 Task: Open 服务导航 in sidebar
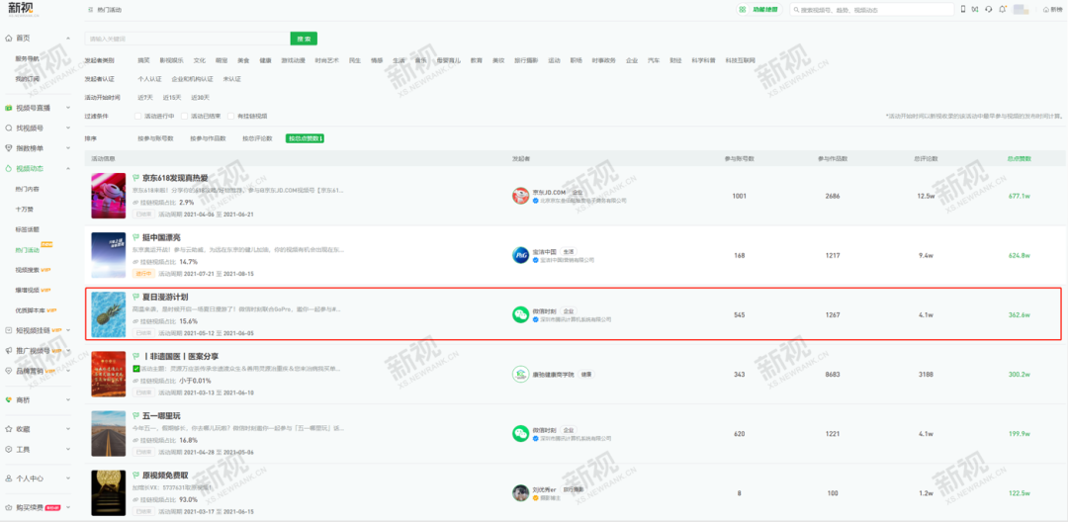coord(28,58)
